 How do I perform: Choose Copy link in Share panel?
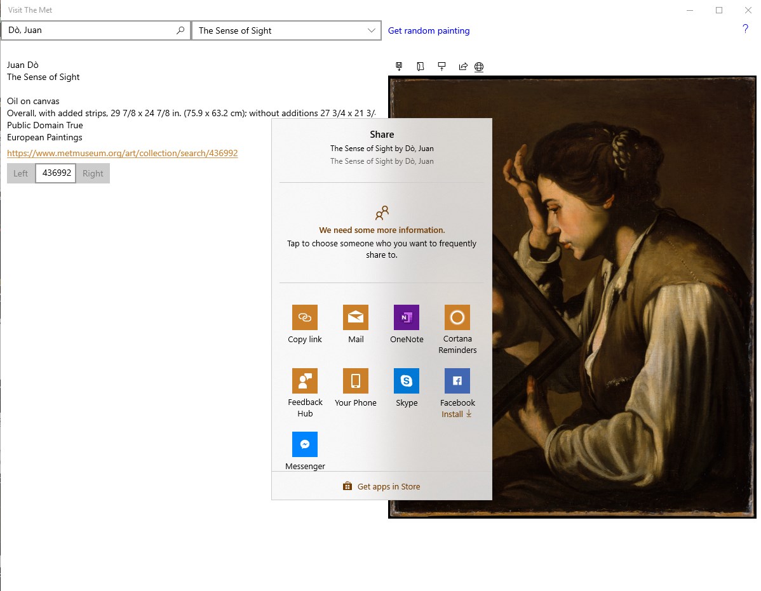click(305, 324)
